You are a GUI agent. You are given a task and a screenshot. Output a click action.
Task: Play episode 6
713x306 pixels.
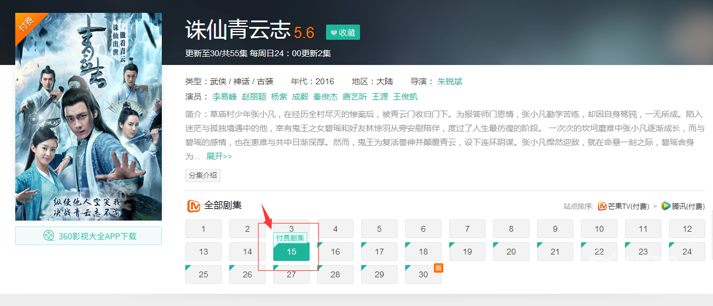(x=423, y=229)
